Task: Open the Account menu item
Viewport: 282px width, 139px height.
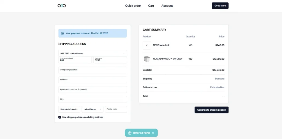Action: [167, 6]
